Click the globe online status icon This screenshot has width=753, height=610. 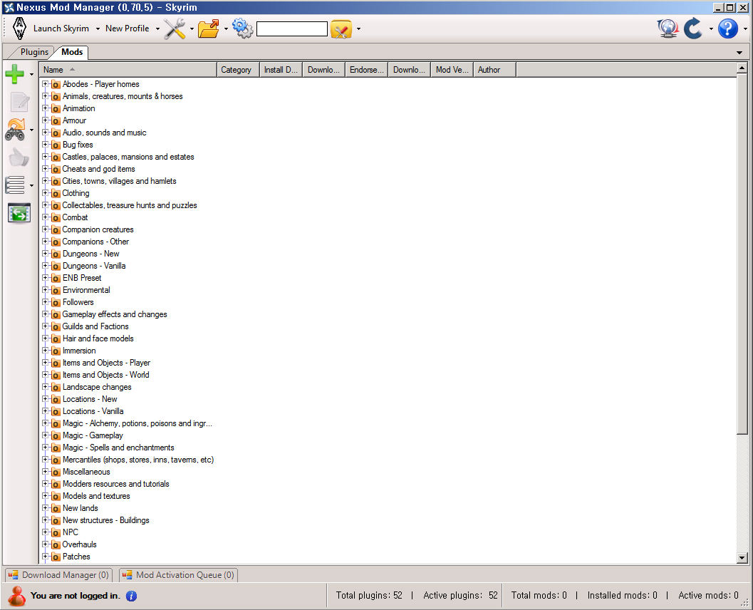click(x=668, y=29)
